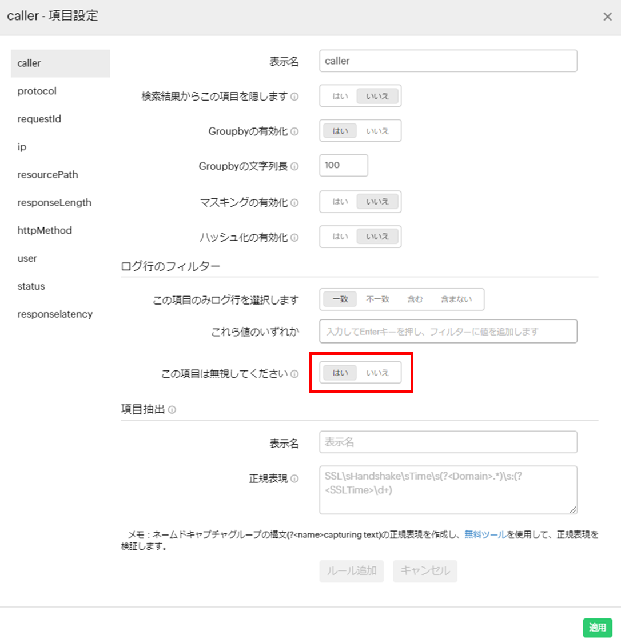Click info icon beside 検索結果からこの項目を隠します
621x643 pixels.
point(294,97)
